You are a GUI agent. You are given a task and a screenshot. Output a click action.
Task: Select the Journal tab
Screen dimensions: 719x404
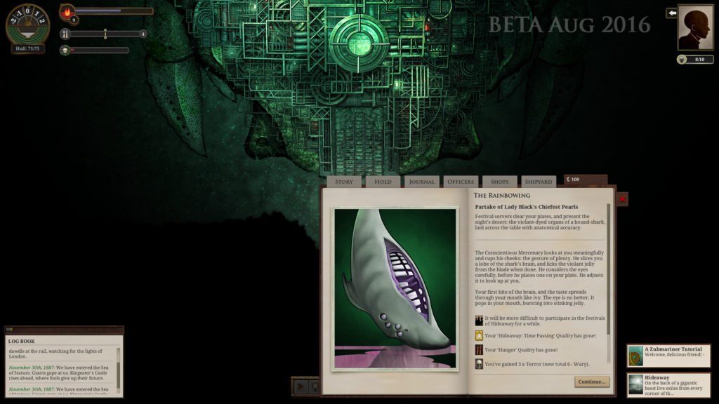click(421, 181)
